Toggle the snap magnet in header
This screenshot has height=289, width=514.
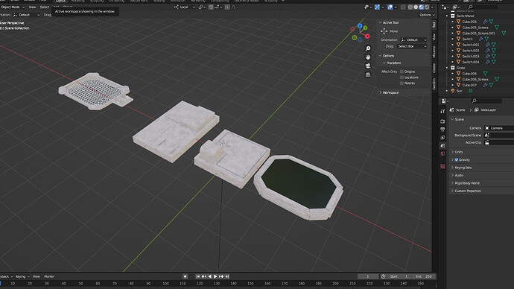click(211, 7)
